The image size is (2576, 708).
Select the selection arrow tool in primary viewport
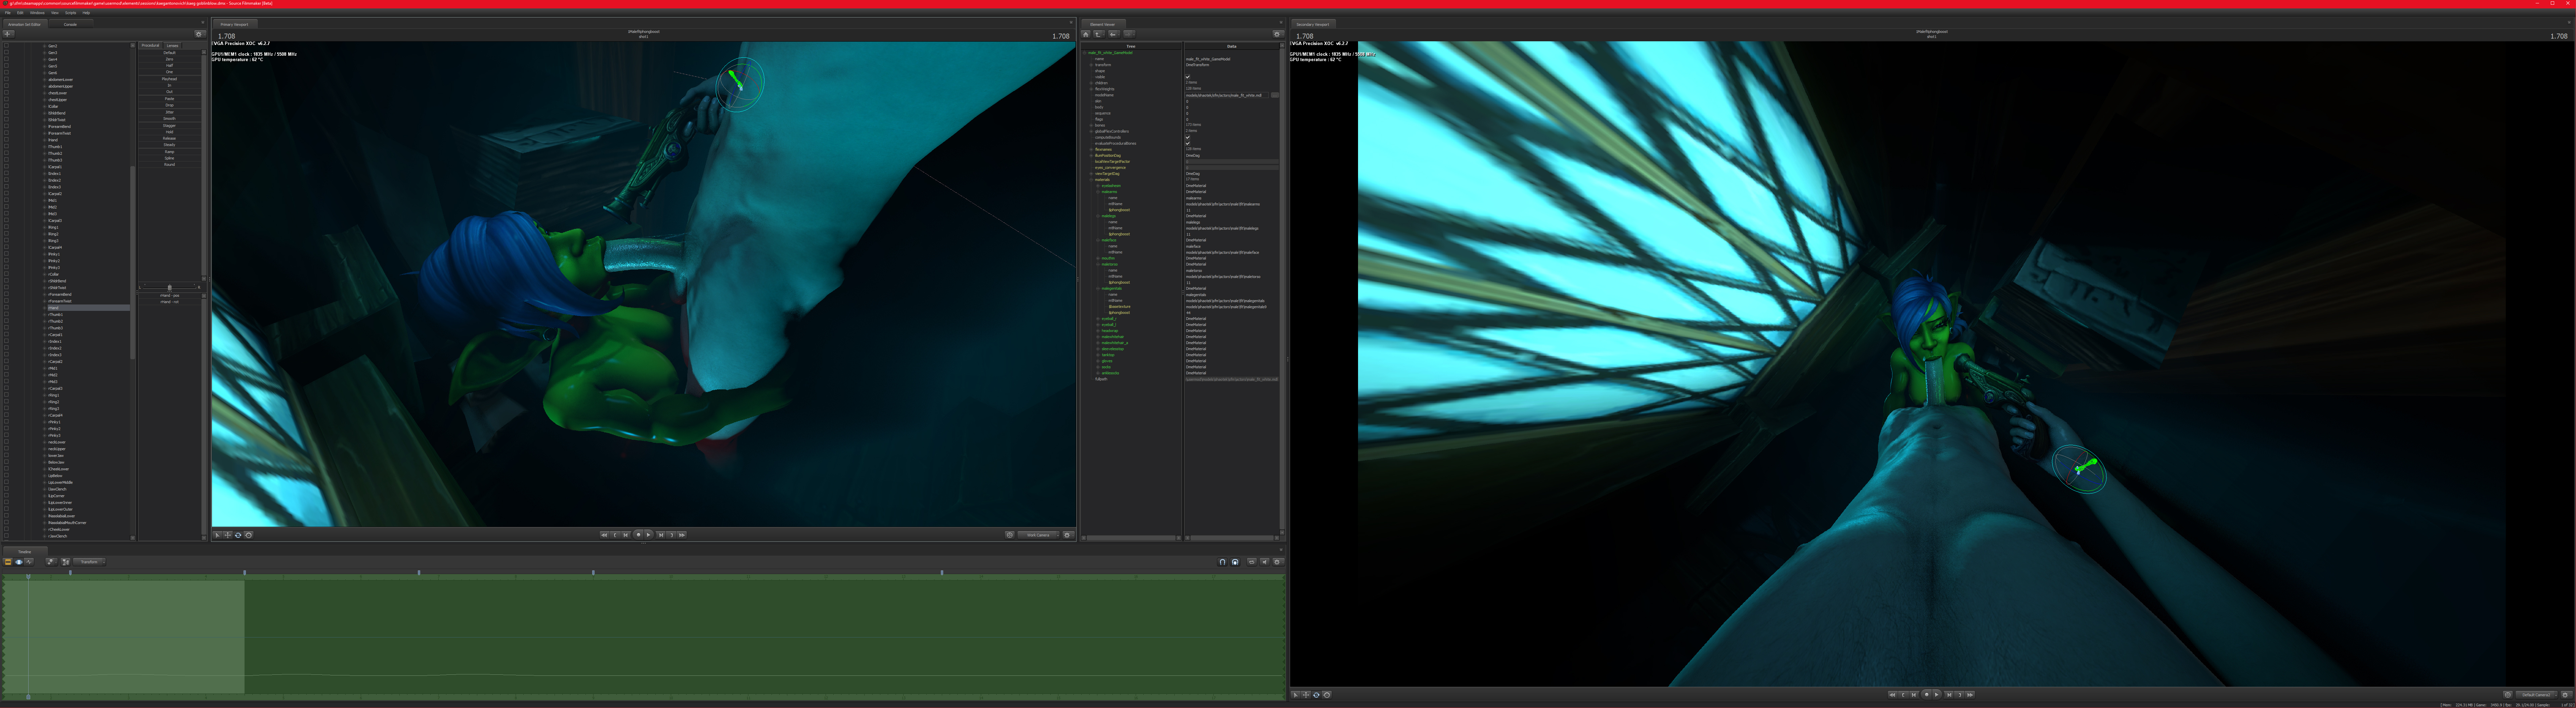point(217,535)
